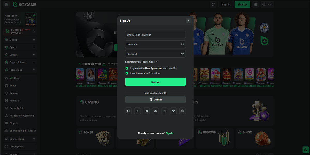Expand Enter Referral / Promo Code
Screen dimensions: 310x155
141,62
